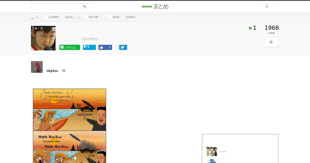Viewport: 310px width, 163px height.
Task: Open the sidebar item with dotted title
Action: [223, 151]
